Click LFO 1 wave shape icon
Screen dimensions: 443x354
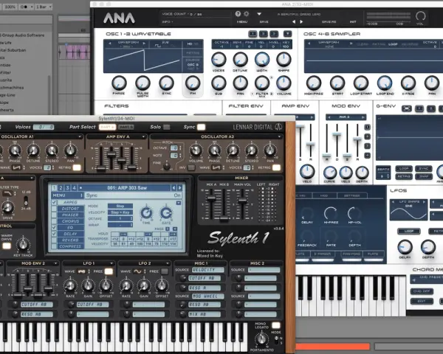coord(81,271)
